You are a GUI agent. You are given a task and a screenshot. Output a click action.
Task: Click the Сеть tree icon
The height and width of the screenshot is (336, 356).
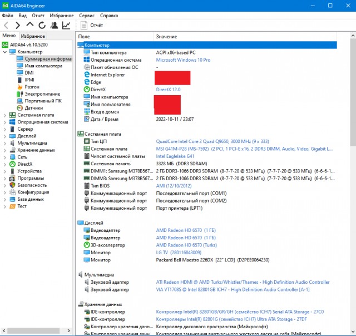tap(12, 157)
